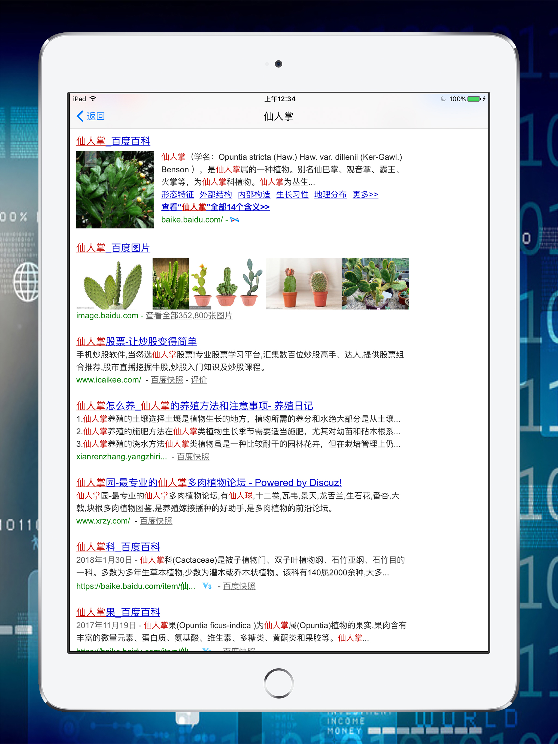The width and height of the screenshot is (558, 744).
Task: Open the 仙人掌果_百度百科 result title
Action: pyautogui.click(x=118, y=612)
